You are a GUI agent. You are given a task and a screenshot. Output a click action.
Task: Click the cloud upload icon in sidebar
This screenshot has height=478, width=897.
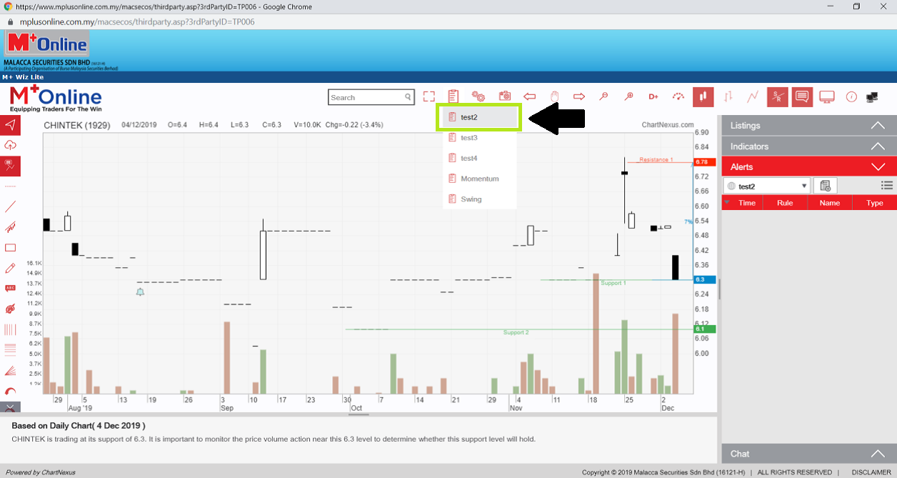pos(10,146)
